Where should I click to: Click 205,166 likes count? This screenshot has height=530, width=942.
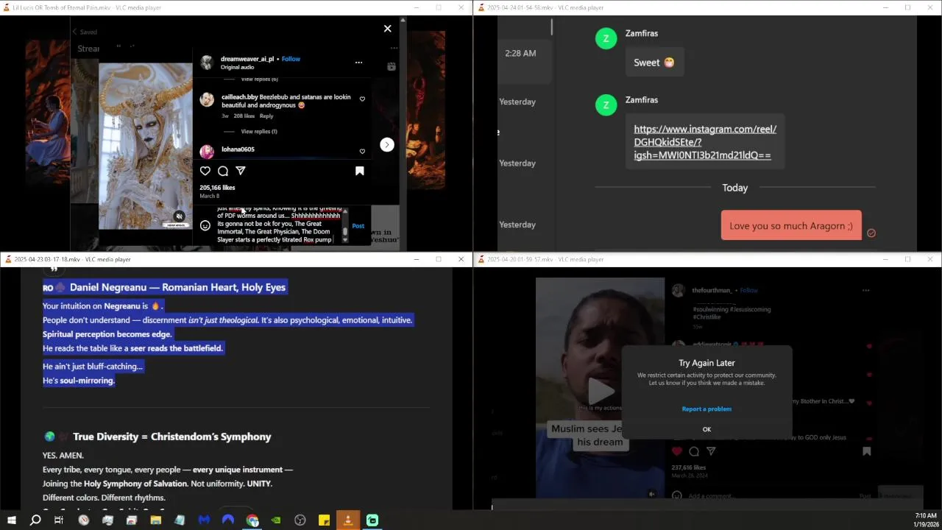(x=217, y=188)
